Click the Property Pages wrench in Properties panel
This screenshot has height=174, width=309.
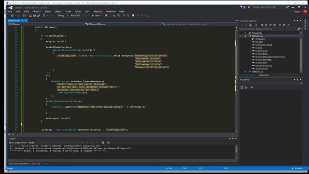click(x=252, y=87)
